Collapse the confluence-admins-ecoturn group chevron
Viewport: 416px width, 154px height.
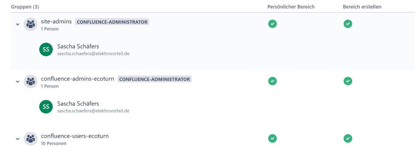click(x=17, y=81)
